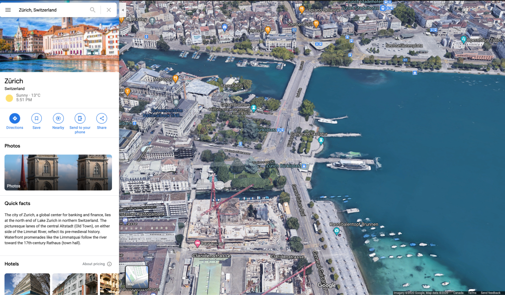
Task: Click the Kannibalentopf Brunnen marker
Action: click(x=337, y=231)
